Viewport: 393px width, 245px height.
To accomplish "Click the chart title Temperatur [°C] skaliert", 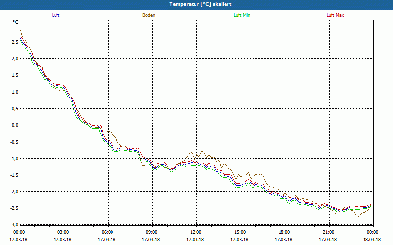I will coord(196,4).
